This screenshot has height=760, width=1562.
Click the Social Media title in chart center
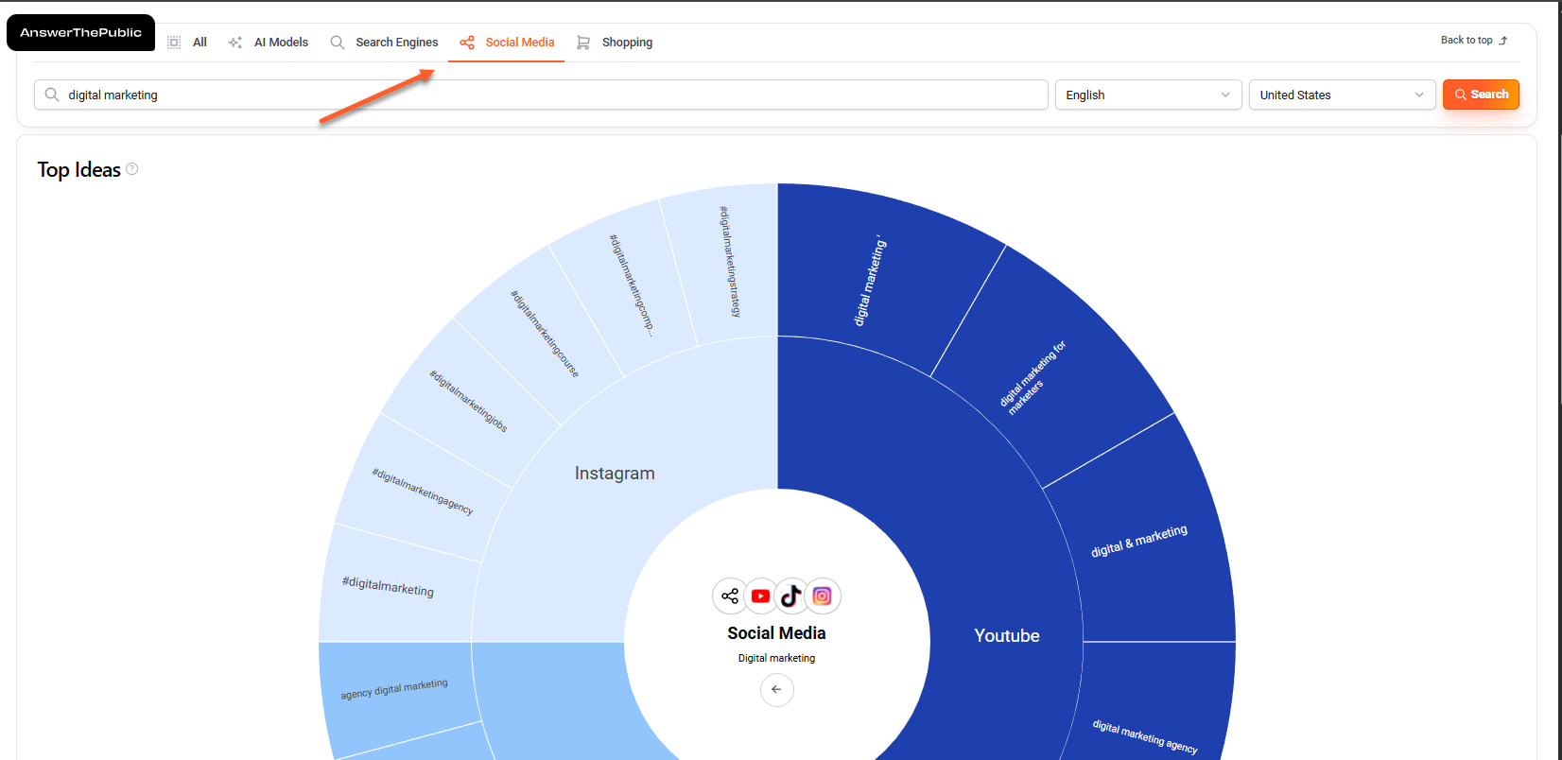[x=776, y=633]
